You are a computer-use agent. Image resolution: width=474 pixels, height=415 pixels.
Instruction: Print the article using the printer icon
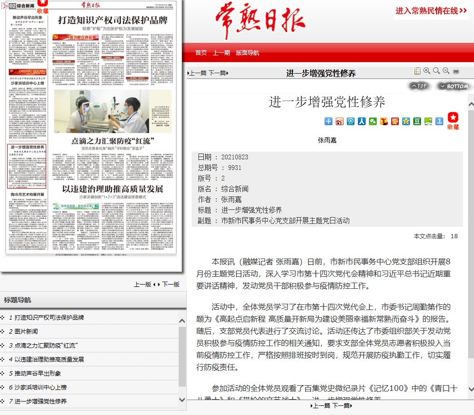pos(456,71)
